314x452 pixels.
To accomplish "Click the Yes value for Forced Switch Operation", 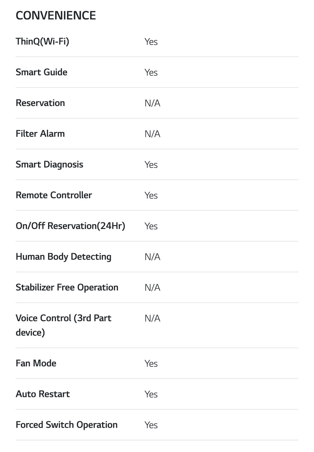I will pos(151,425).
